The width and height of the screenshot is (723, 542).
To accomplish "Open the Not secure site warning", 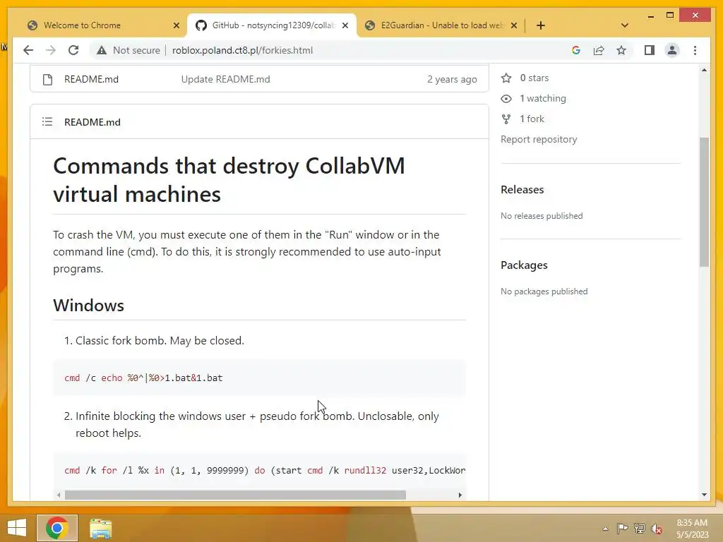I will click(x=129, y=50).
